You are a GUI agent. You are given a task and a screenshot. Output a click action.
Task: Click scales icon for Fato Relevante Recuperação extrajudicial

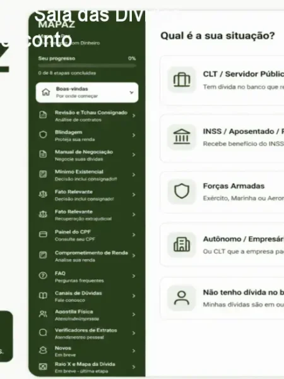(43, 214)
